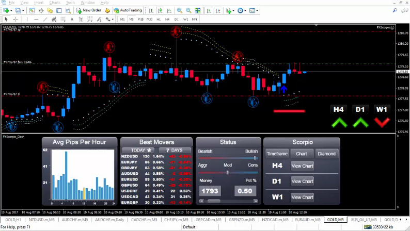Click the search magnifier icon
The image size is (410, 231).
(395, 10)
